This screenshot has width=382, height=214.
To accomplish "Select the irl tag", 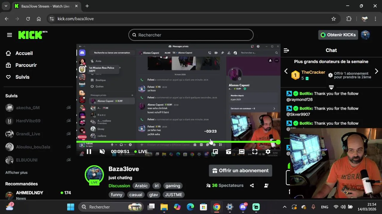I will [x=157, y=186].
